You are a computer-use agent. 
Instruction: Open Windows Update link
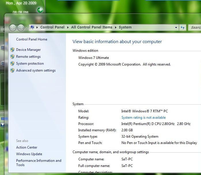click(29, 154)
